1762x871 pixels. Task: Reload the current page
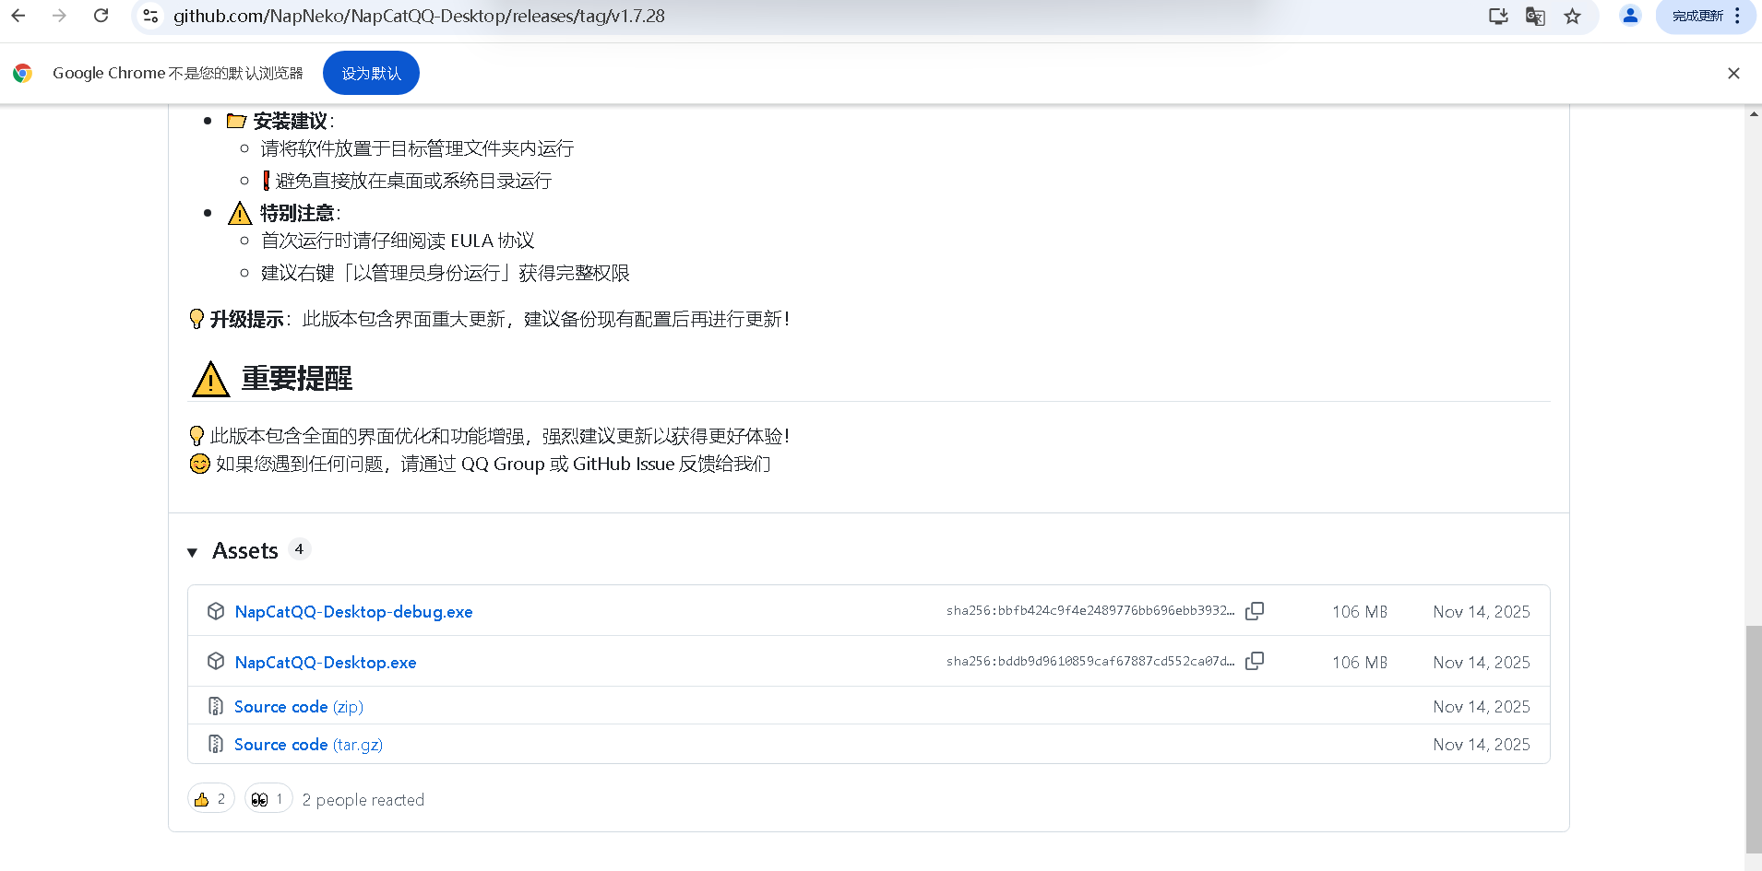click(x=101, y=16)
